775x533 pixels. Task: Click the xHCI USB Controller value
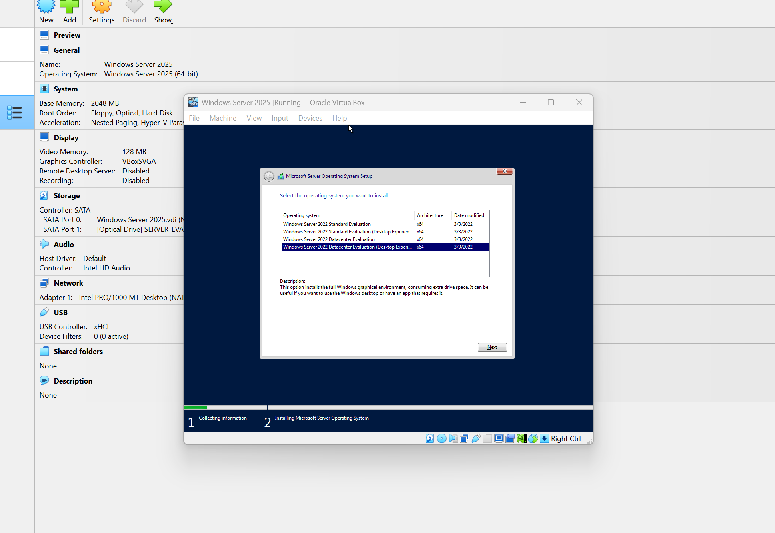click(101, 327)
